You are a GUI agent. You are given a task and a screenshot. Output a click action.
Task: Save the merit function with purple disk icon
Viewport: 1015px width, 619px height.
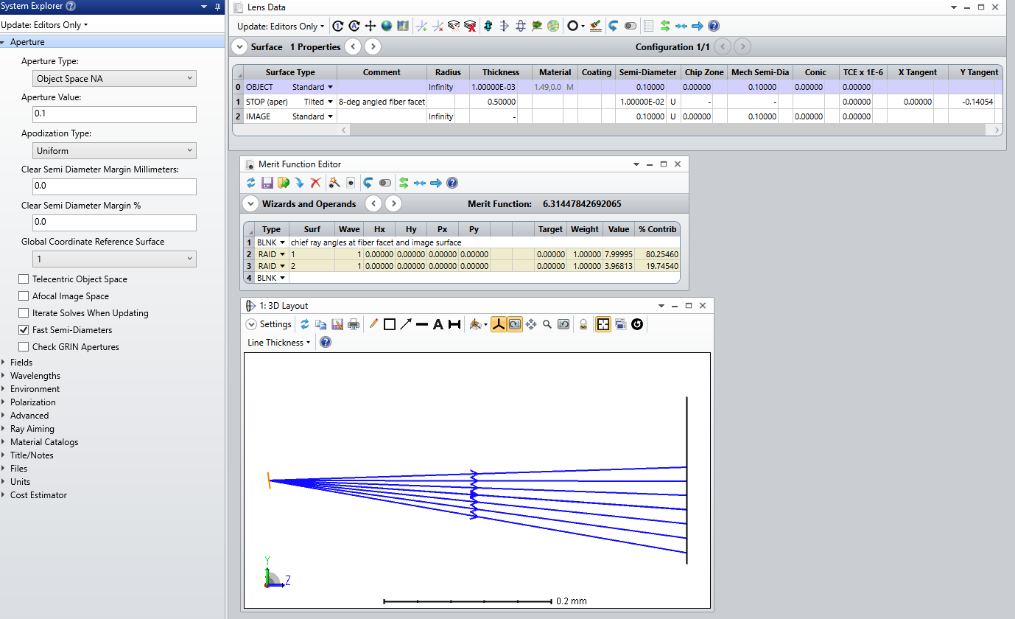(267, 183)
